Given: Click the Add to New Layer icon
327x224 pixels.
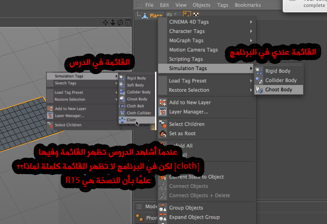Looking at the screenshot, I should [x=163, y=103].
